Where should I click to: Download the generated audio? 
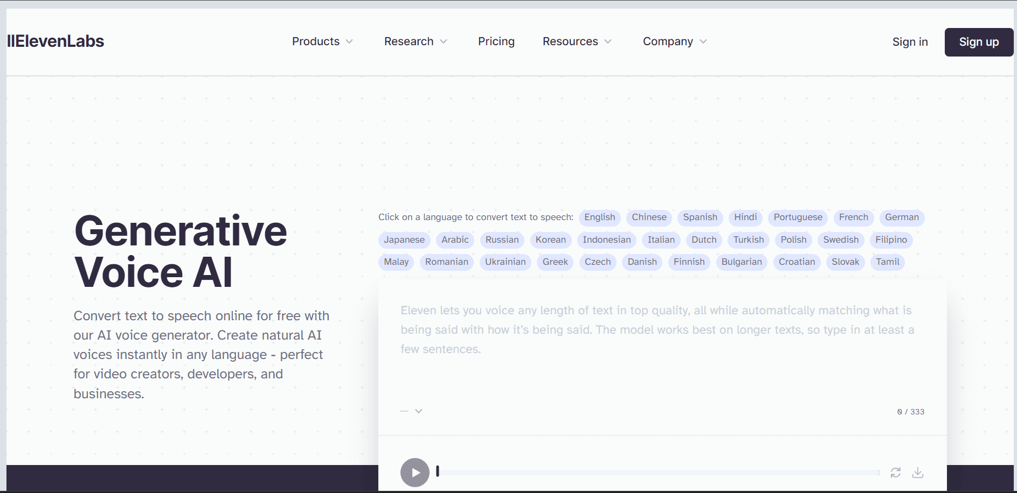pos(918,472)
